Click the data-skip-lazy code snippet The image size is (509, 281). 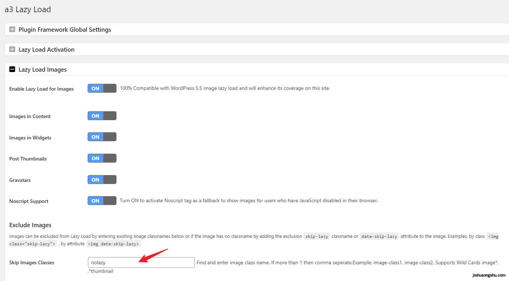pyautogui.click(x=379, y=236)
